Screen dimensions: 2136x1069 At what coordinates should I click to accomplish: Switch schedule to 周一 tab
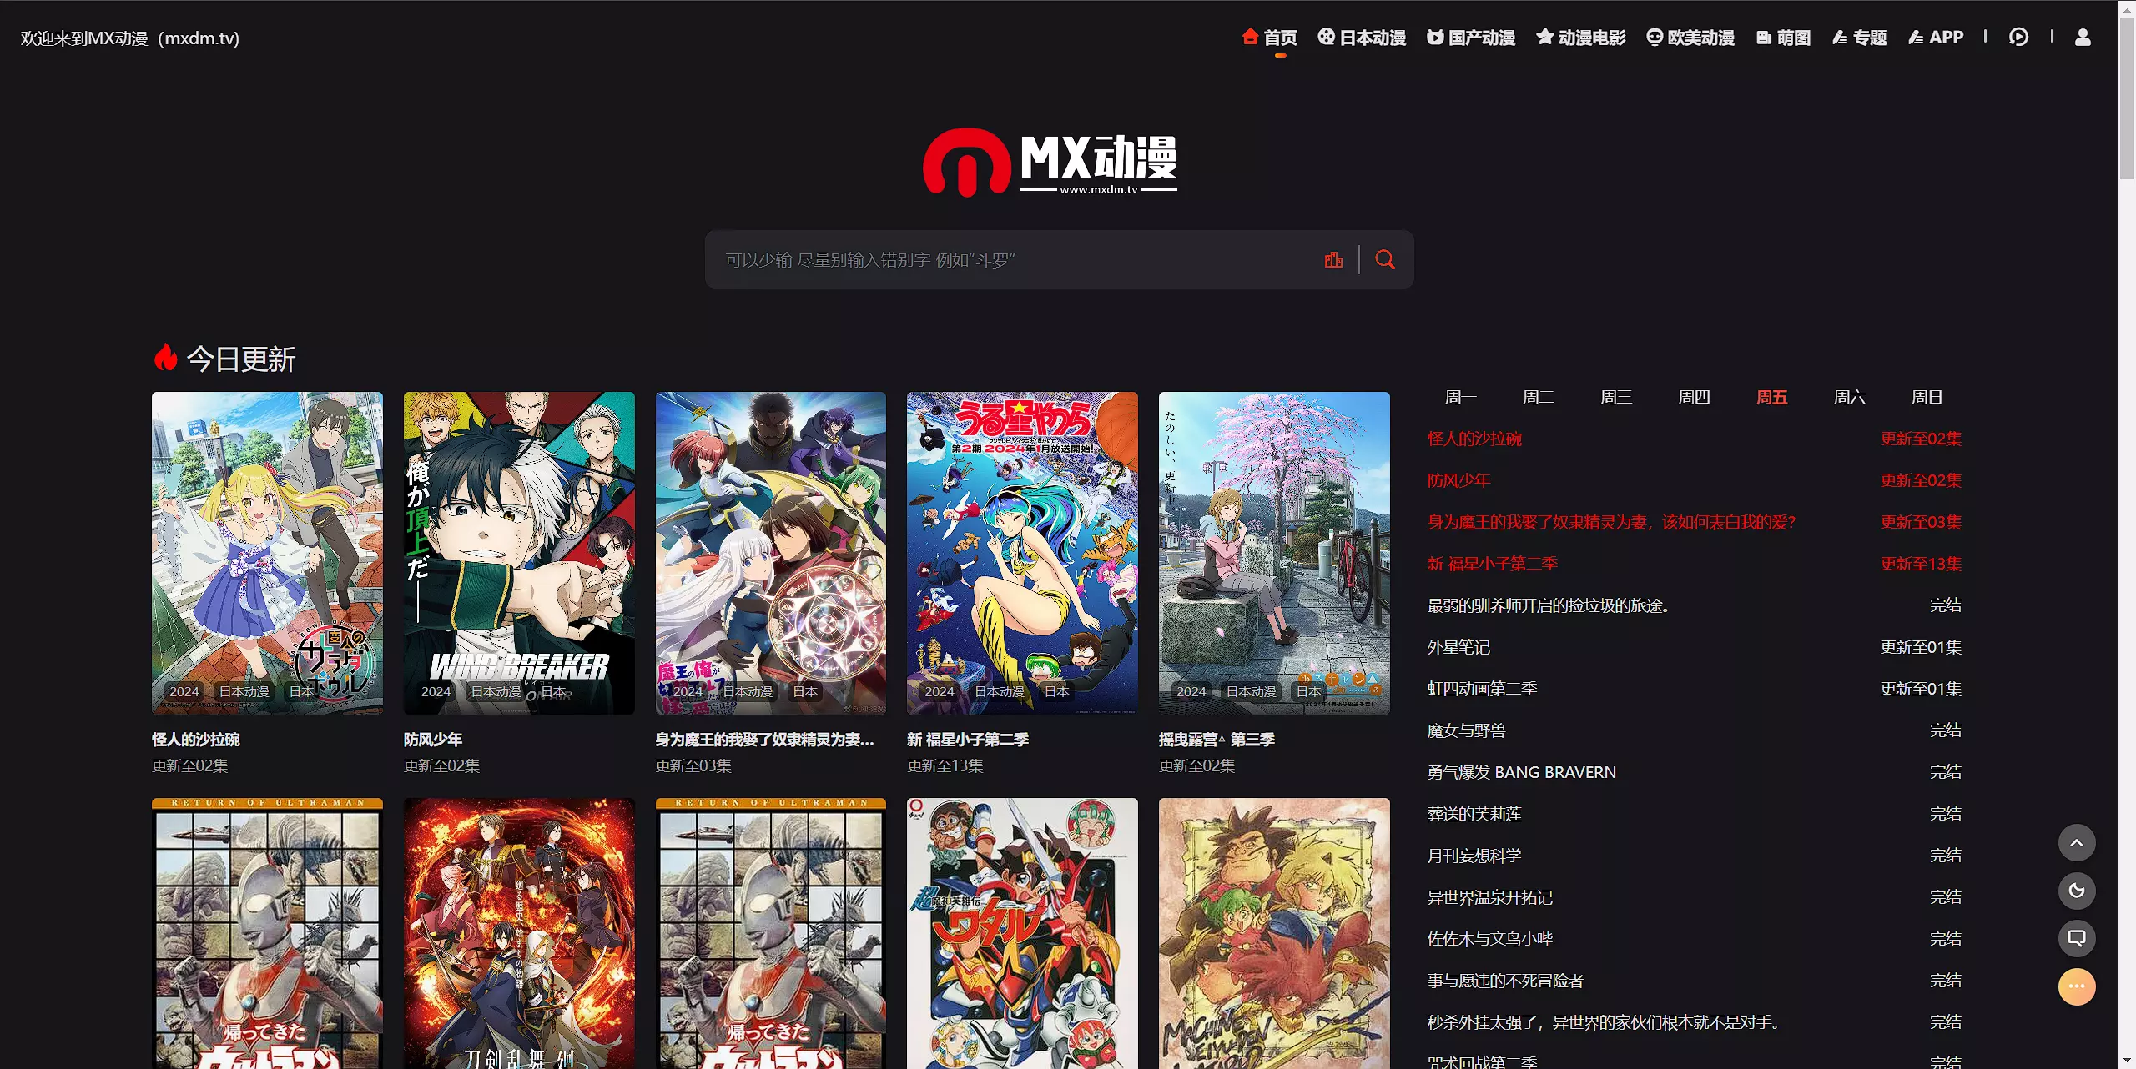(x=1460, y=398)
